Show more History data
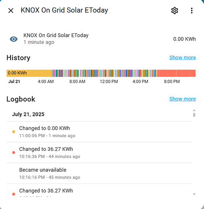The height and width of the screenshot is (209, 204). click(x=183, y=58)
